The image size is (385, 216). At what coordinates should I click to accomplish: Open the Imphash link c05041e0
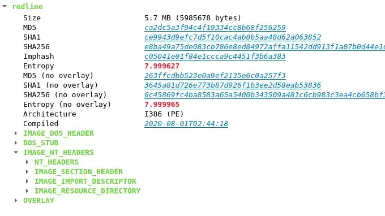click(215, 56)
